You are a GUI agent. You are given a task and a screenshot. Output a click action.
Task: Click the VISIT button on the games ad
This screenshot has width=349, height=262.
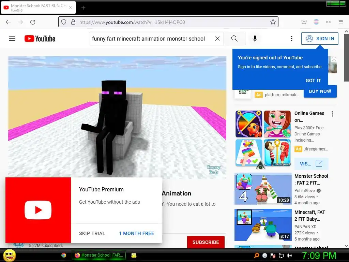click(x=311, y=164)
